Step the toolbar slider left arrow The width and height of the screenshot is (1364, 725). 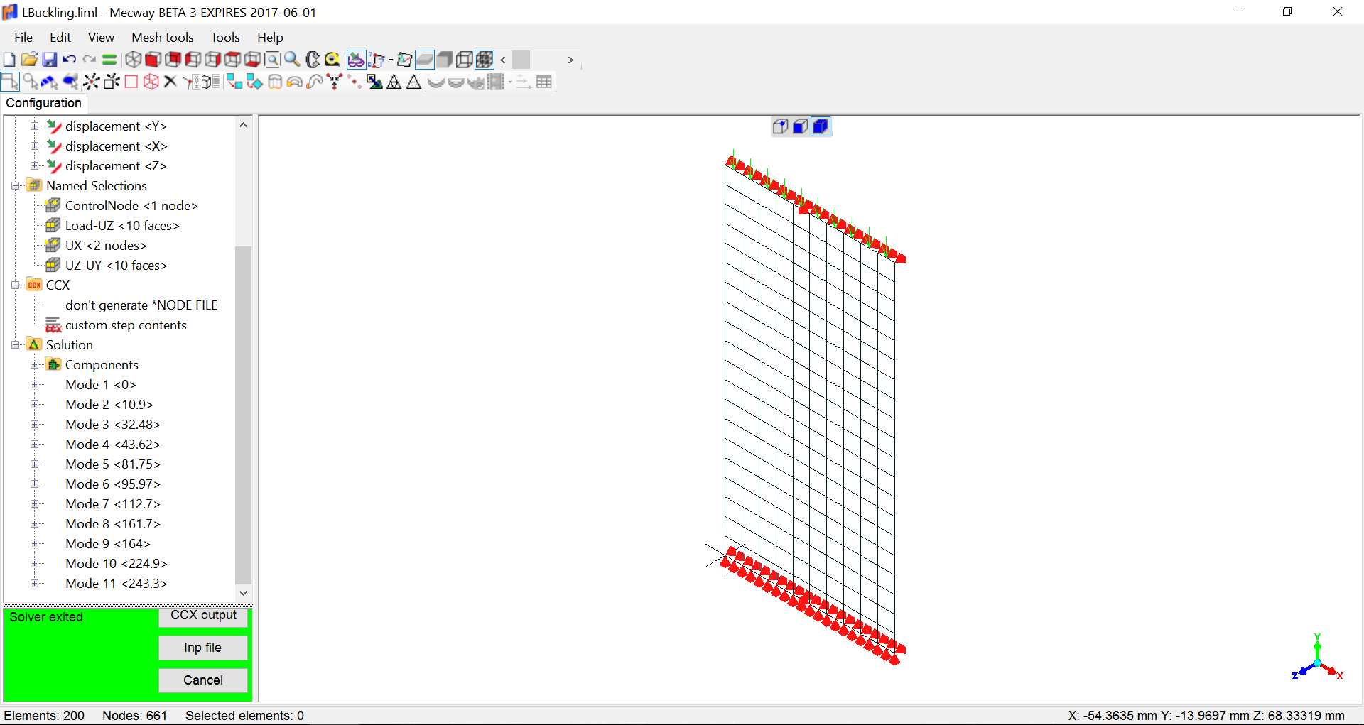point(503,60)
